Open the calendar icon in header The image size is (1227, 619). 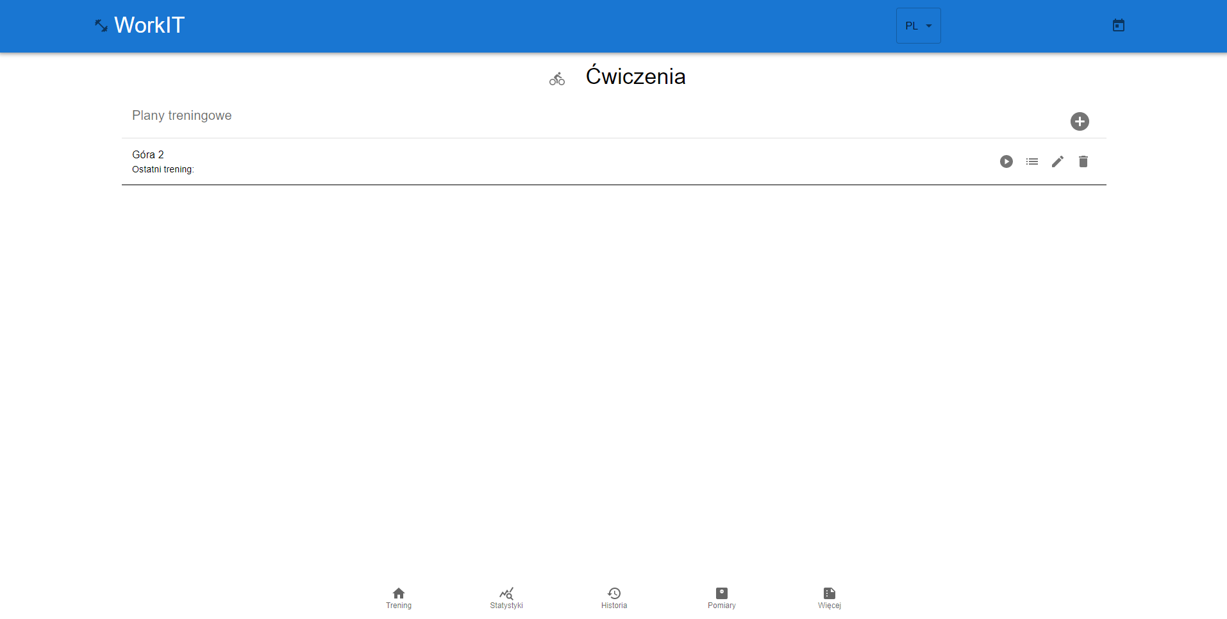pyautogui.click(x=1118, y=26)
